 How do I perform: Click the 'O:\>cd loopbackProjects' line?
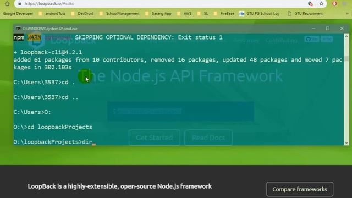tap(53, 127)
